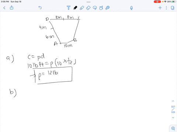Select the Lasso selection tool
The height and width of the screenshot is (132, 177).
coord(95,8)
